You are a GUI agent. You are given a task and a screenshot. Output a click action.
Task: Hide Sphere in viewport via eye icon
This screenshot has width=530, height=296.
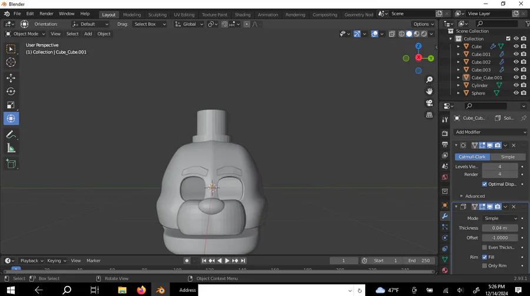(516, 93)
